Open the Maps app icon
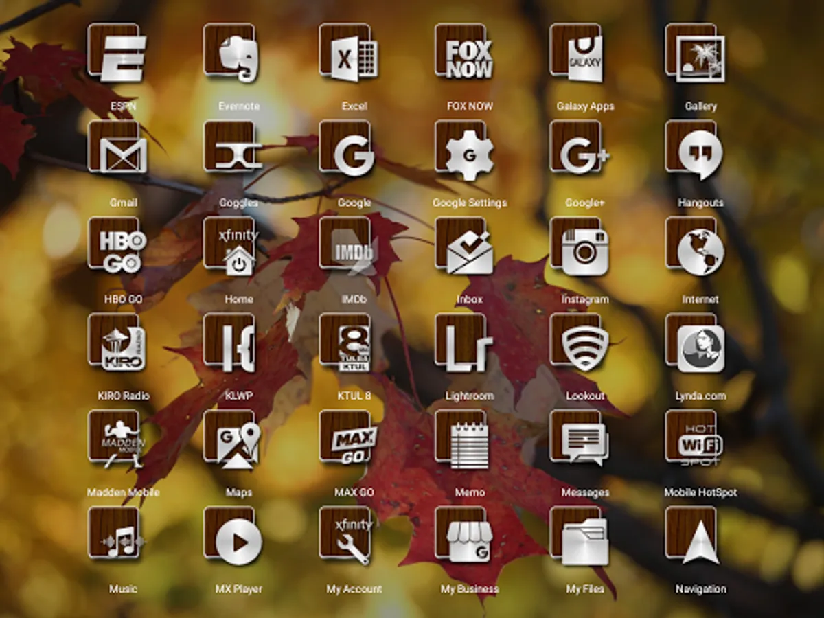The image size is (824, 618). (x=232, y=440)
